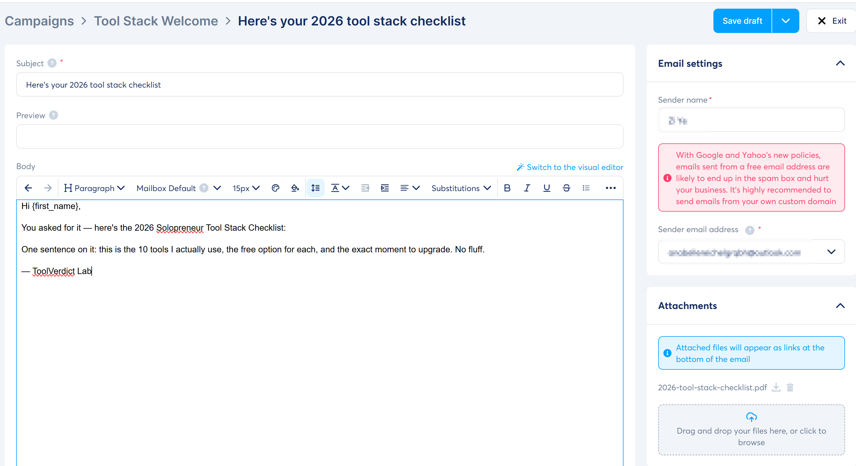Screen dimensions: 856x466
Task: Open the font style A dropdown
Action: click(340, 188)
